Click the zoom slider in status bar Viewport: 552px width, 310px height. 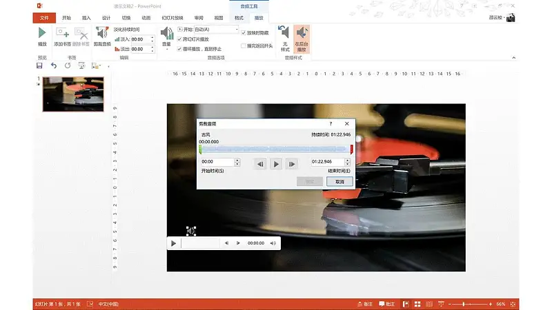[463, 304]
